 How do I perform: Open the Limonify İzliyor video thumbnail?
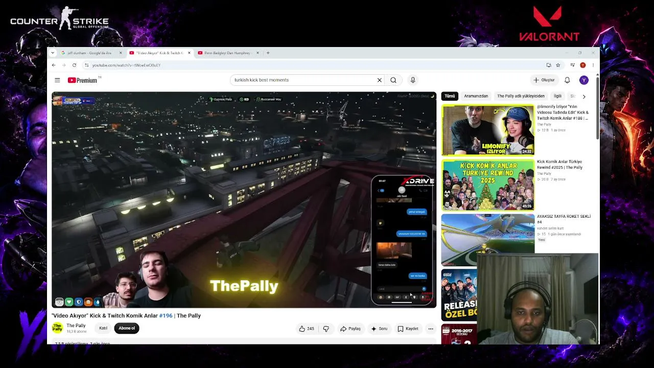point(488,130)
